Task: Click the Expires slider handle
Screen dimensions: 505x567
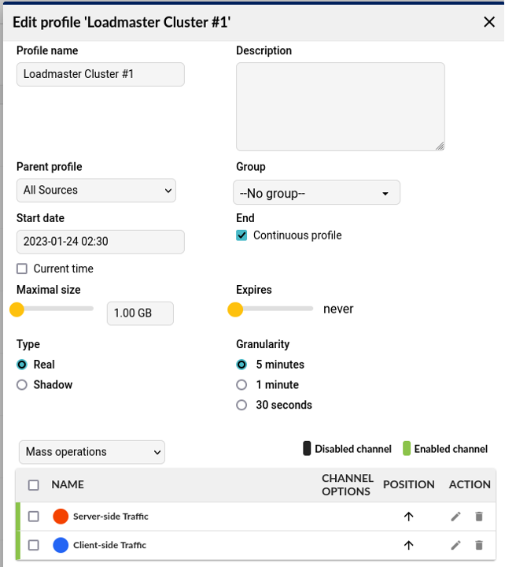Action: coord(235,309)
